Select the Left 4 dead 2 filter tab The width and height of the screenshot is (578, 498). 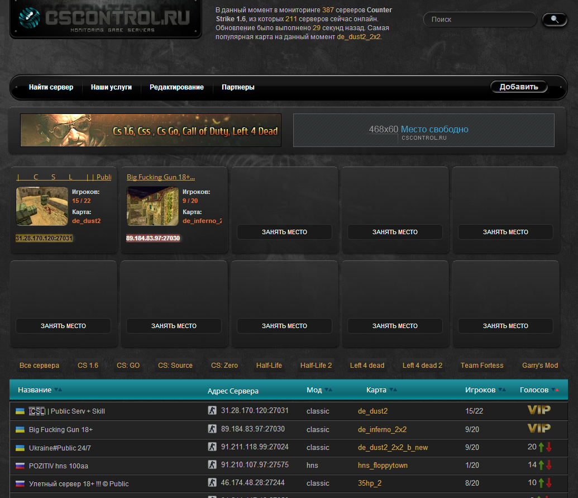(422, 366)
